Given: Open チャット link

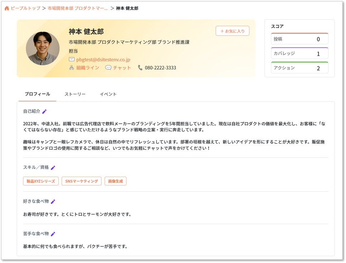Looking at the screenshot, I should (122, 68).
